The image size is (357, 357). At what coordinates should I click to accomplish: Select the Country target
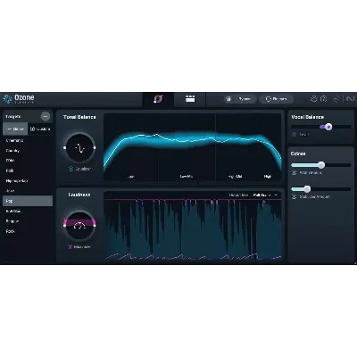coord(28,151)
